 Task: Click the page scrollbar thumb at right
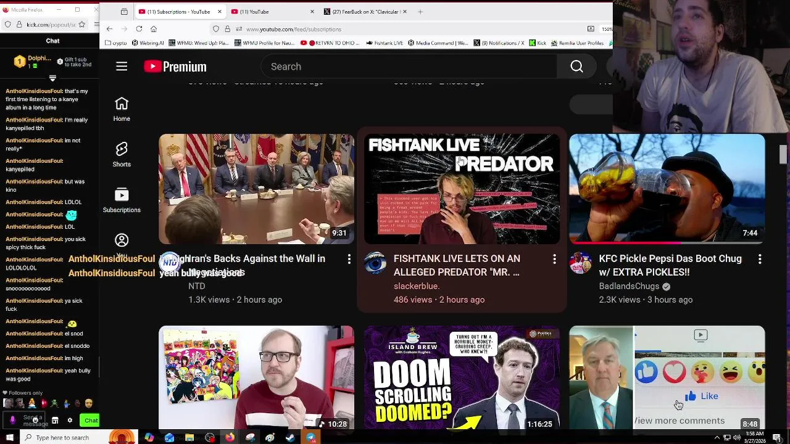[783, 154]
